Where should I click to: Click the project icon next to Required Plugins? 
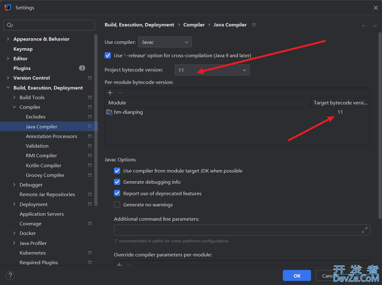tap(90, 262)
